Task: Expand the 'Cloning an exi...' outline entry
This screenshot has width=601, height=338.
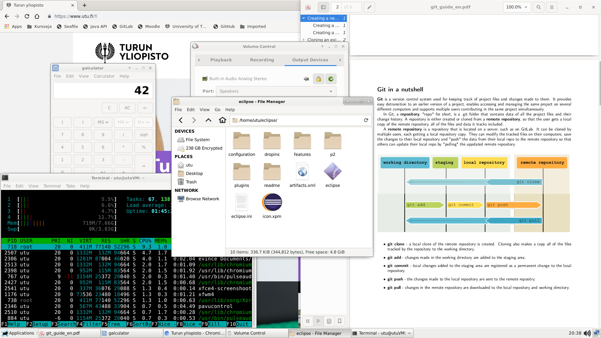Action: (304, 40)
